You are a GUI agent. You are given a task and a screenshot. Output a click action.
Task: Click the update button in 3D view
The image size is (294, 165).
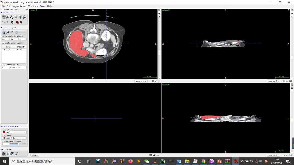[x=35, y=155]
